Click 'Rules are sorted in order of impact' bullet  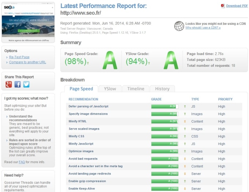(x=30, y=142)
